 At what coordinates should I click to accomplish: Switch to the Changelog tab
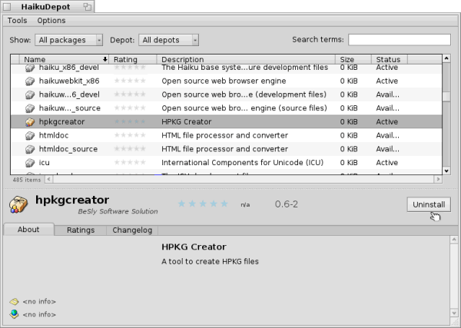pos(133,230)
